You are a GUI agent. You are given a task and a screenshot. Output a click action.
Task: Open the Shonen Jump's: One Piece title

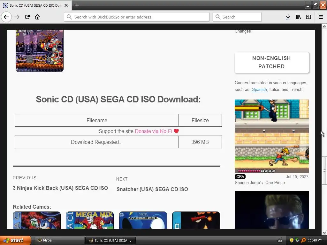tap(260, 183)
